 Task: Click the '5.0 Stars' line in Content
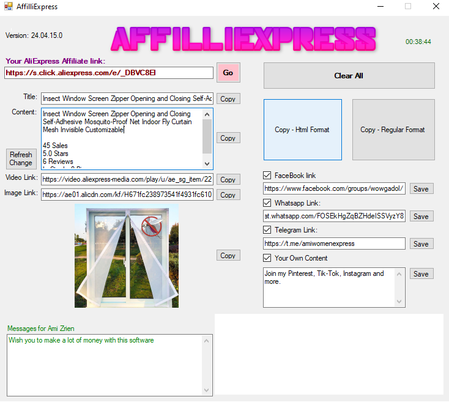56,154
